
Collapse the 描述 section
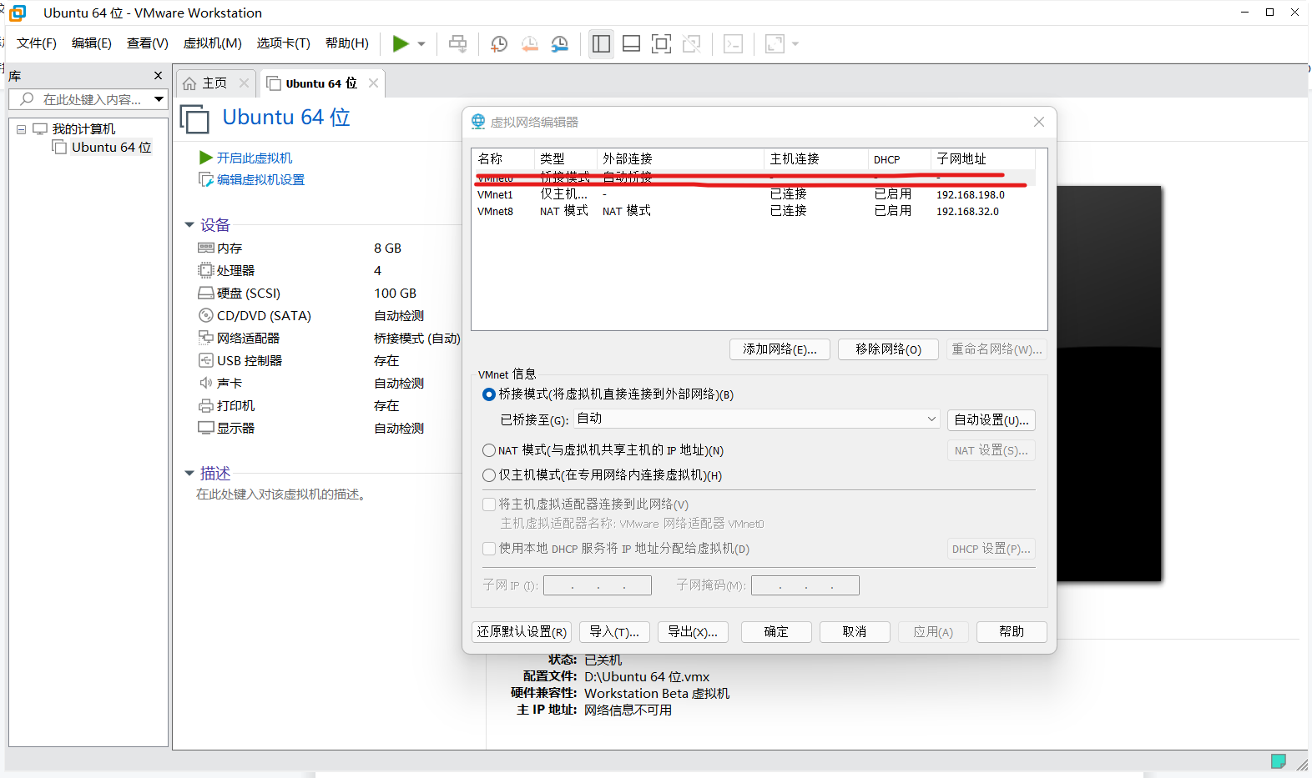(x=189, y=474)
